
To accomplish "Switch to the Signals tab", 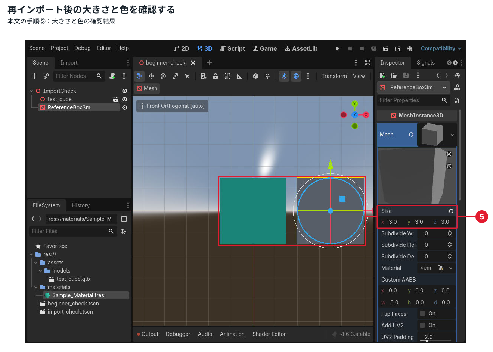I will (426, 63).
